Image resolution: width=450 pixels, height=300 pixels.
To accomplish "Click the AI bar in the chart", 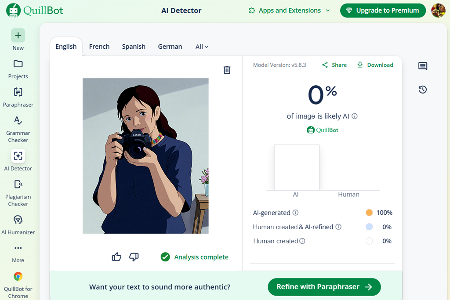I will pos(297,167).
